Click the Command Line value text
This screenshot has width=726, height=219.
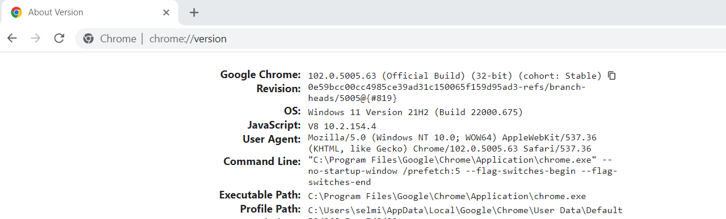pyautogui.click(x=463, y=171)
